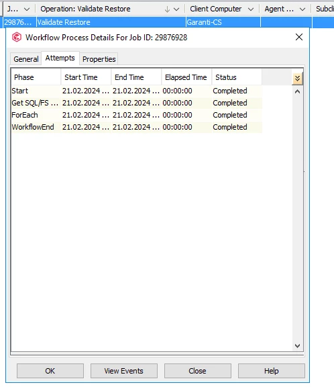Image resolution: width=334 pixels, height=389 pixels.
Task: Click the Close button at the bottom
Action: pos(197,371)
